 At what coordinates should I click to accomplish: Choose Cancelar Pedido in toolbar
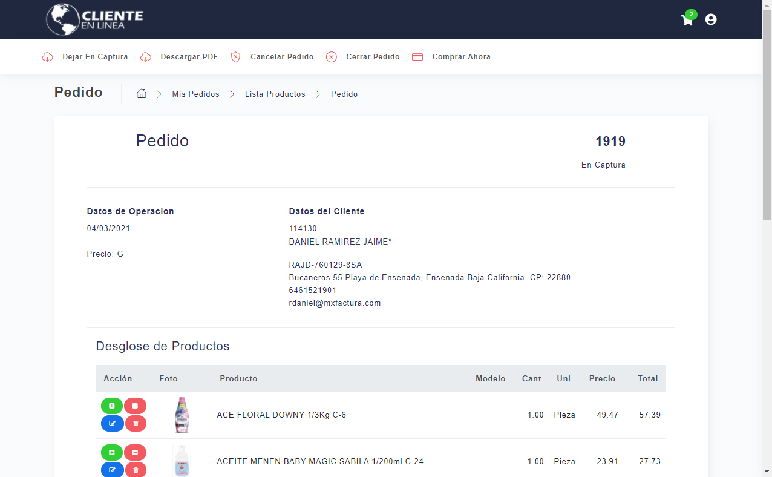(x=272, y=57)
